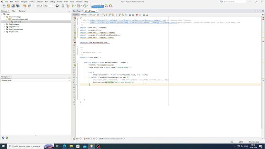Open Microsoft Edge from taskbar
The height and width of the screenshot is (149, 265).
click(x=65, y=146)
